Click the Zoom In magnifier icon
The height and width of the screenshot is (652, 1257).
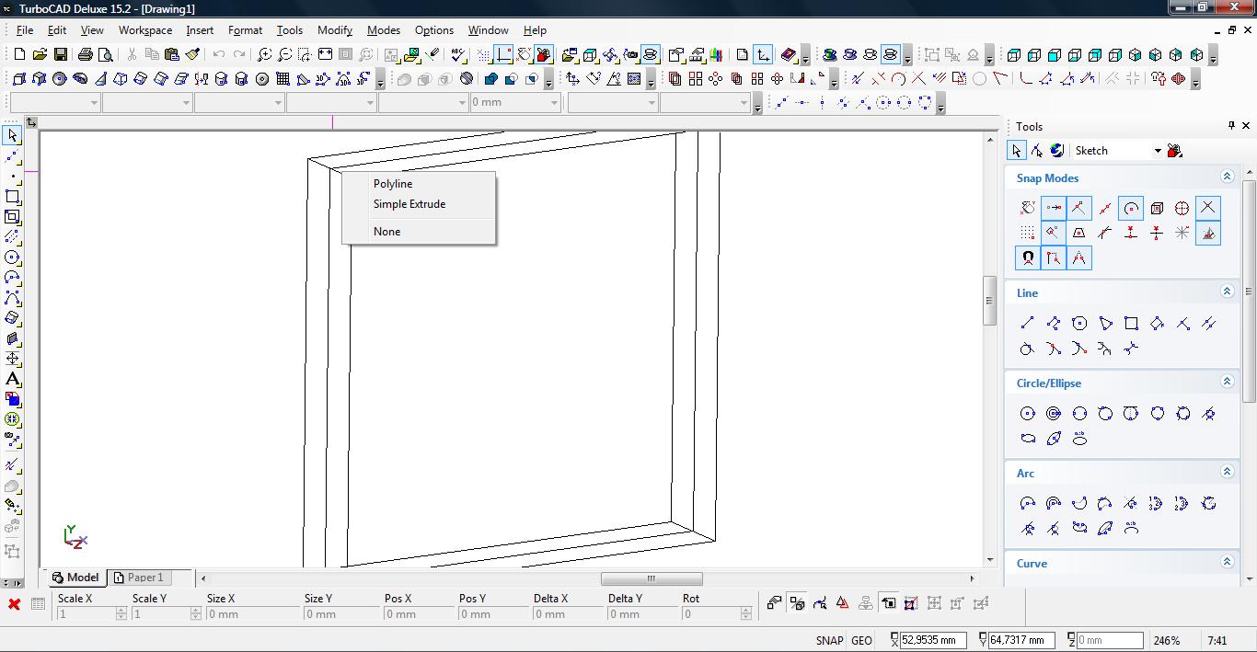pyautogui.click(x=265, y=55)
